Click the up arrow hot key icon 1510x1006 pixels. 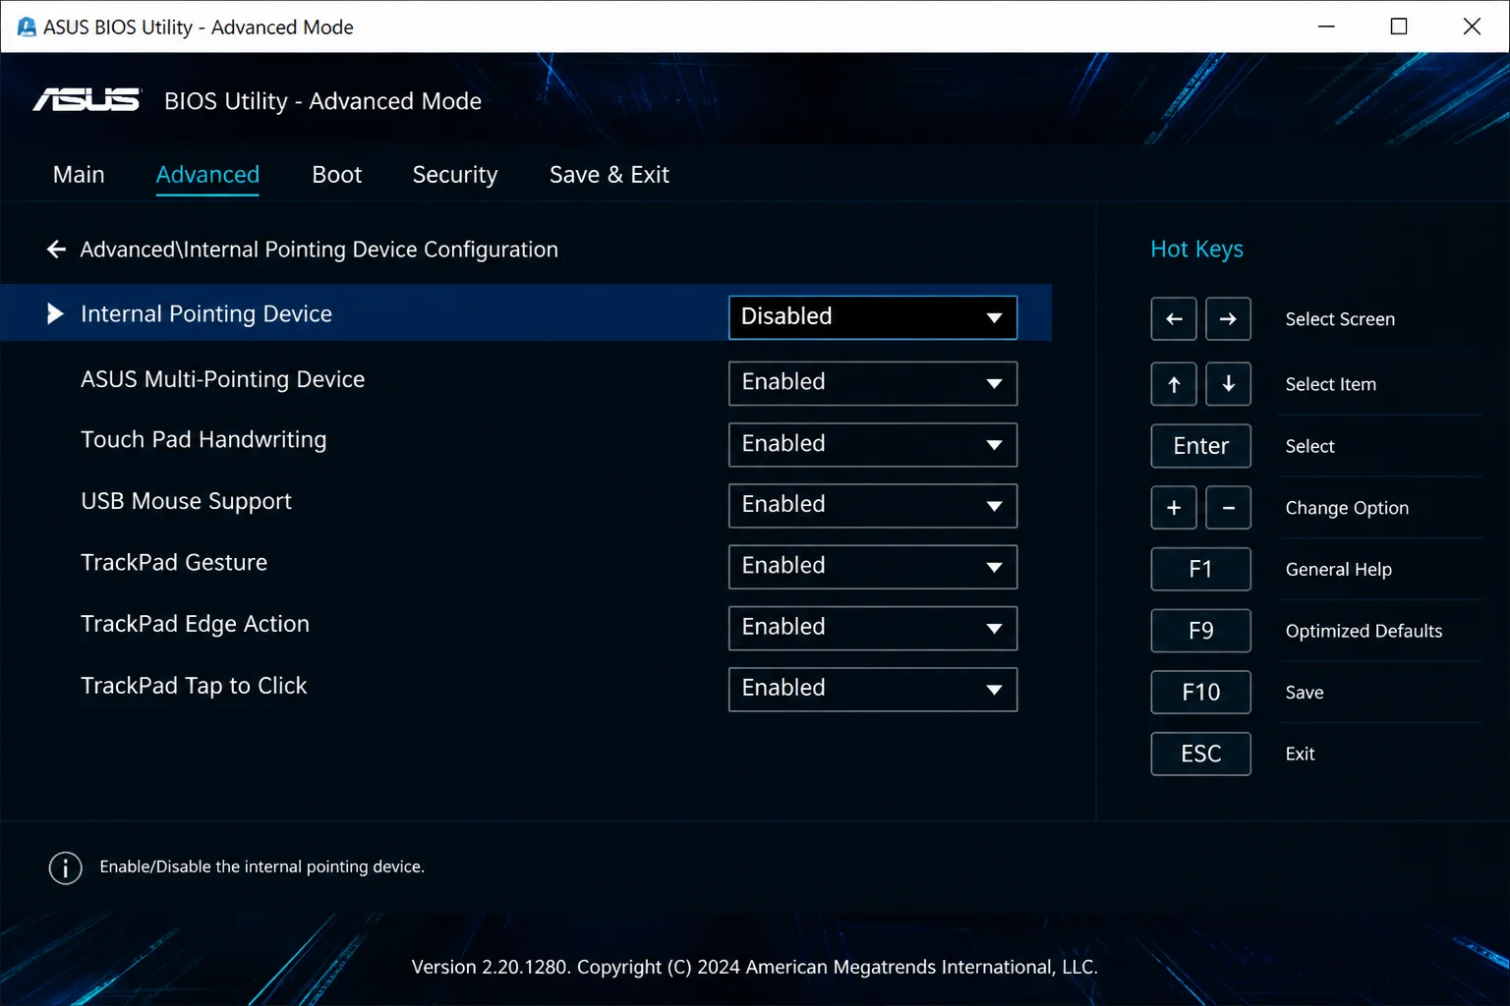click(x=1174, y=384)
